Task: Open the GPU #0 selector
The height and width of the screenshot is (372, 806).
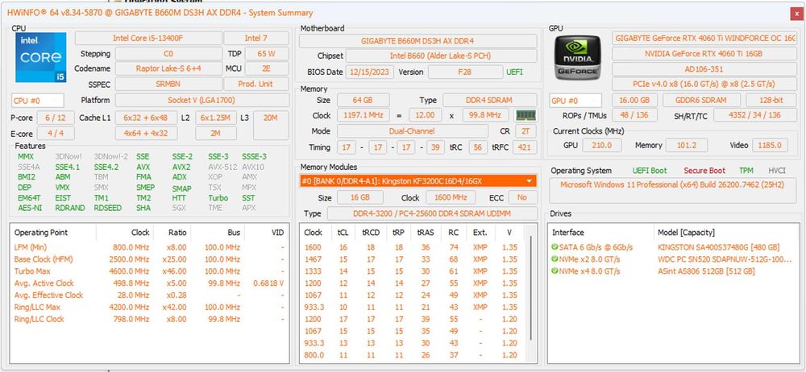Action: (575, 101)
